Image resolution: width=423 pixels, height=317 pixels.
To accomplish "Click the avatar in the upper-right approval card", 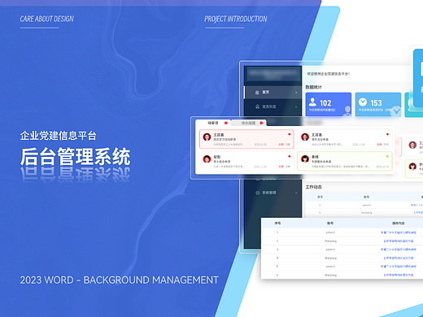I will coord(305,137).
